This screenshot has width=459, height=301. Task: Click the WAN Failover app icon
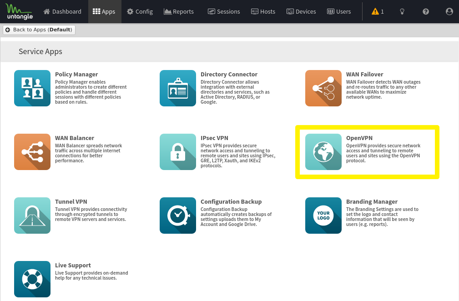coord(323,88)
